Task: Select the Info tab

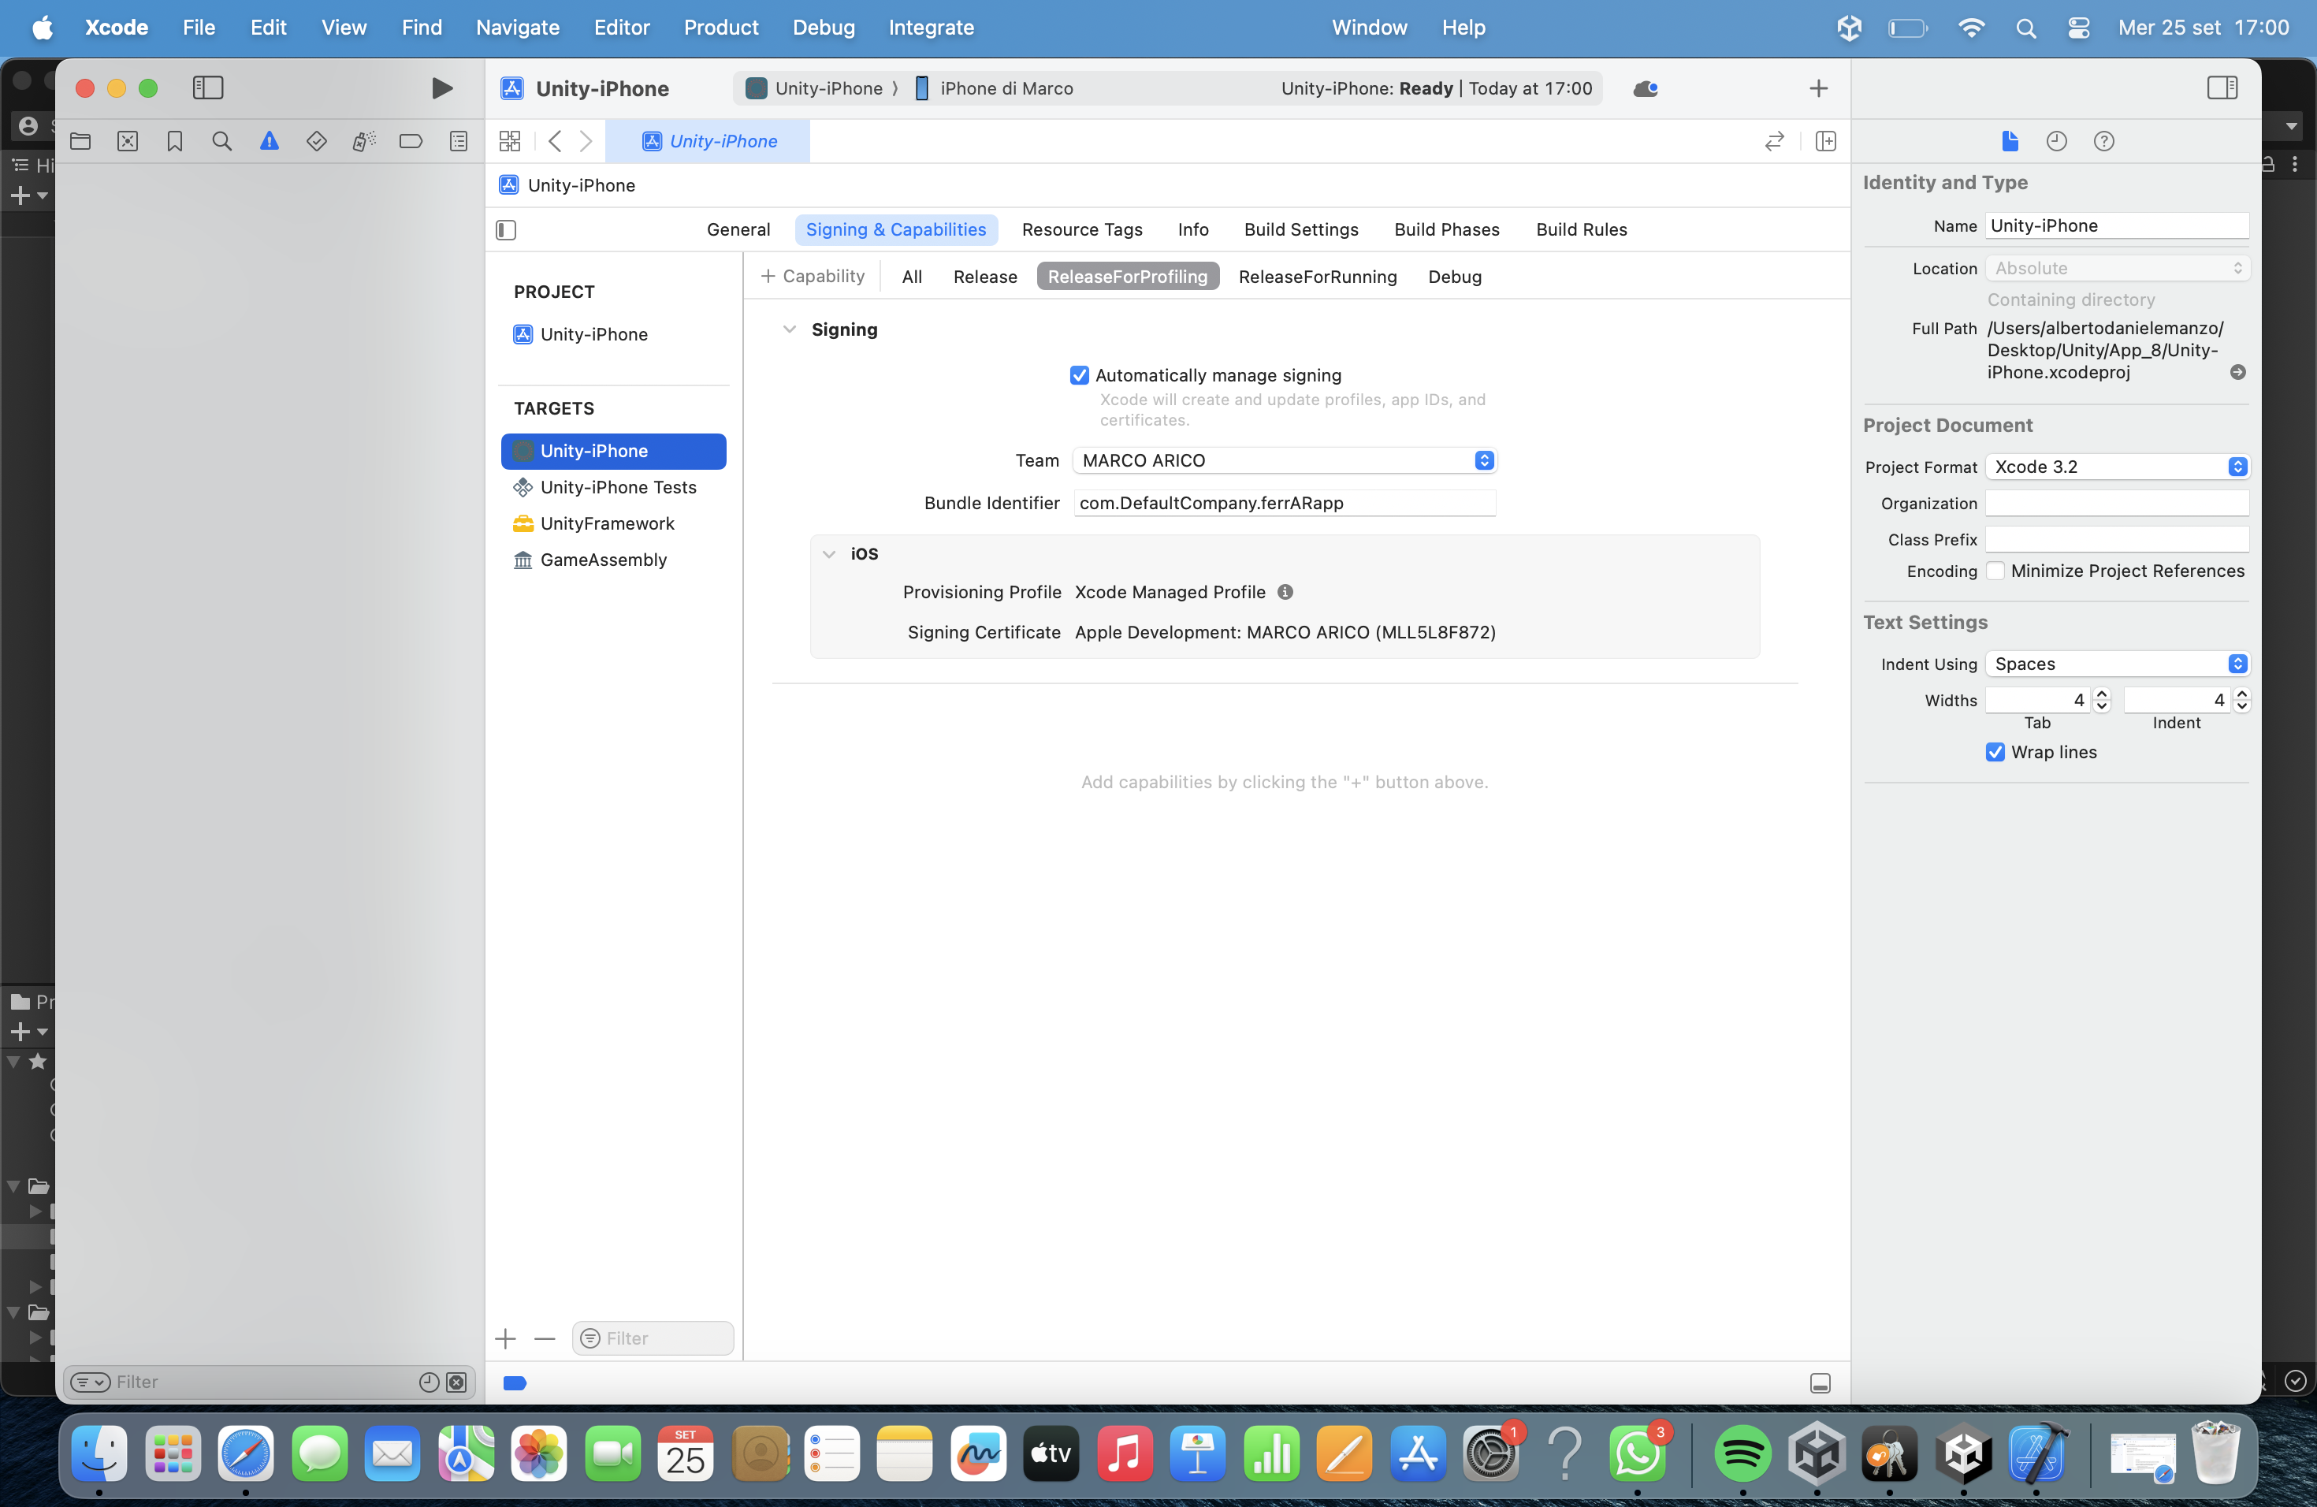Action: click(x=1192, y=229)
